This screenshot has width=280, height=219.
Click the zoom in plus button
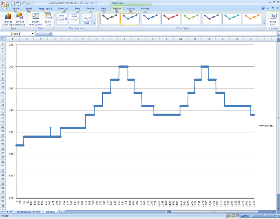tap(277, 216)
